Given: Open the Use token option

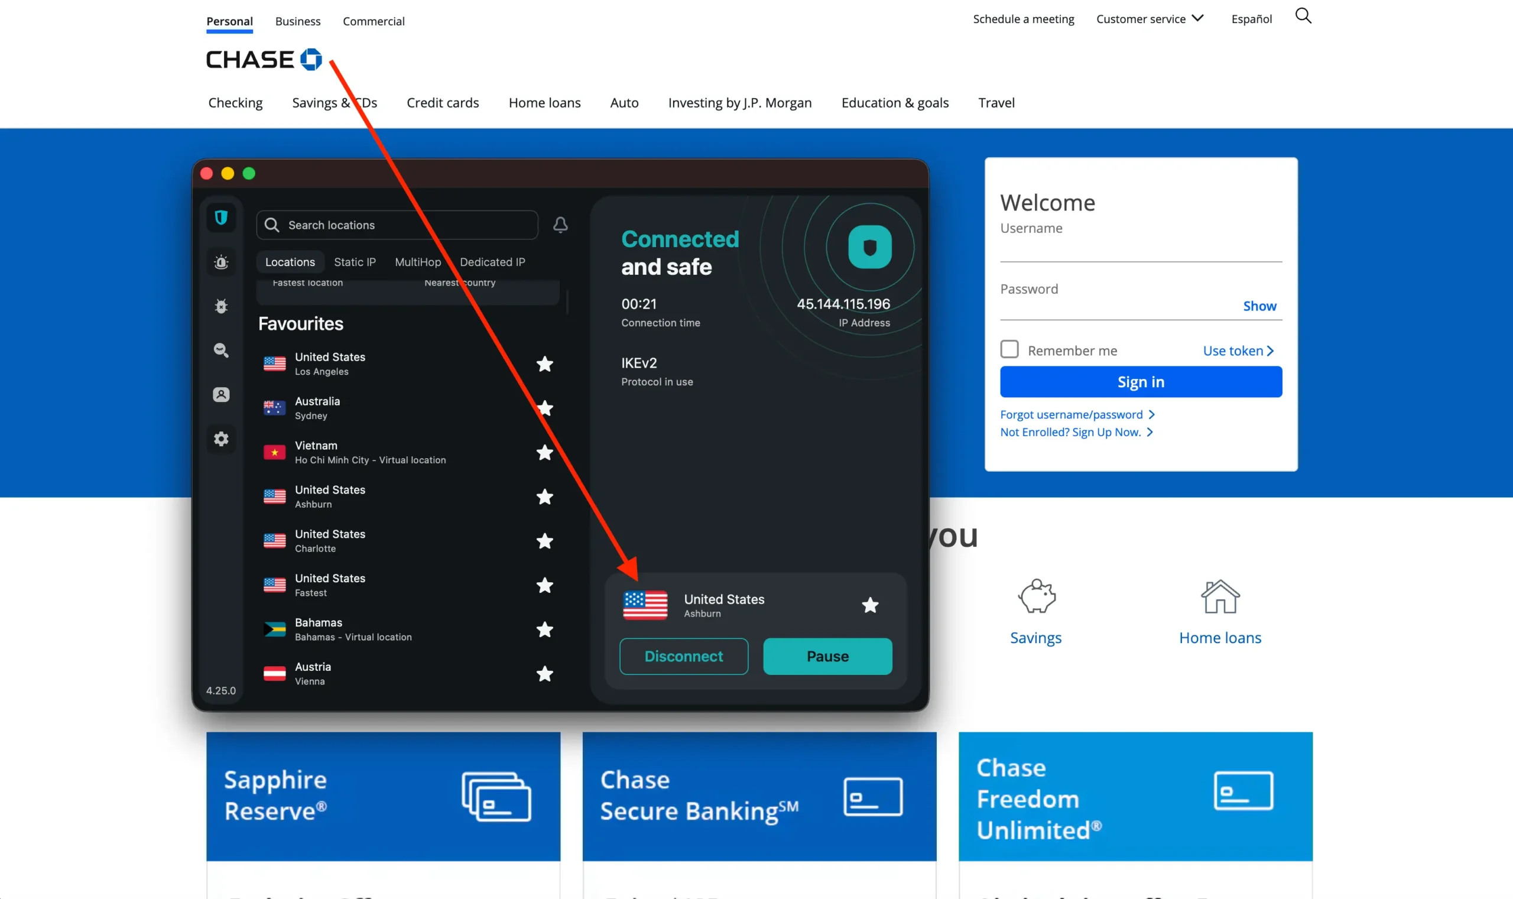Looking at the screenshot, I should (1238, 350).
